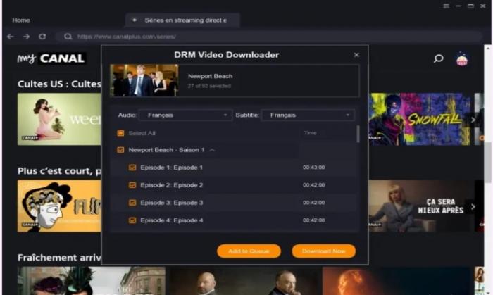This screenshot has width=493, height=295.
Task: Click the Episode 3: Episode 3 row text
Action: [x=171, y=203]
